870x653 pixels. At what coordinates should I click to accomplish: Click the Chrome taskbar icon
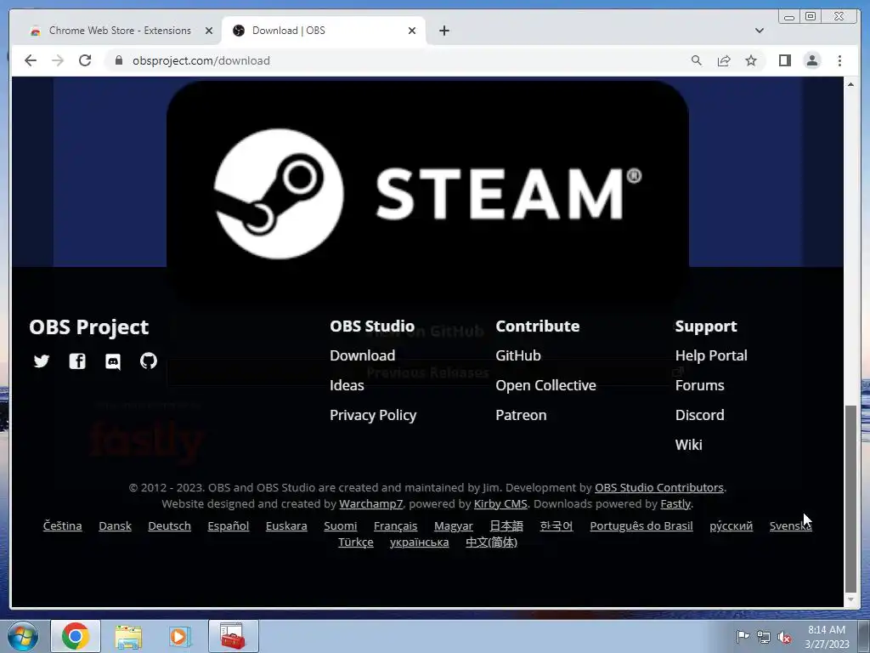point(76,636)
